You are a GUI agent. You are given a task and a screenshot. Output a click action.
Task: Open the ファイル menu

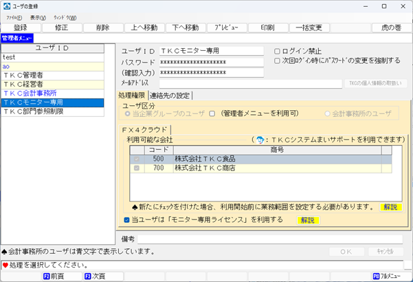click(14, 18)
